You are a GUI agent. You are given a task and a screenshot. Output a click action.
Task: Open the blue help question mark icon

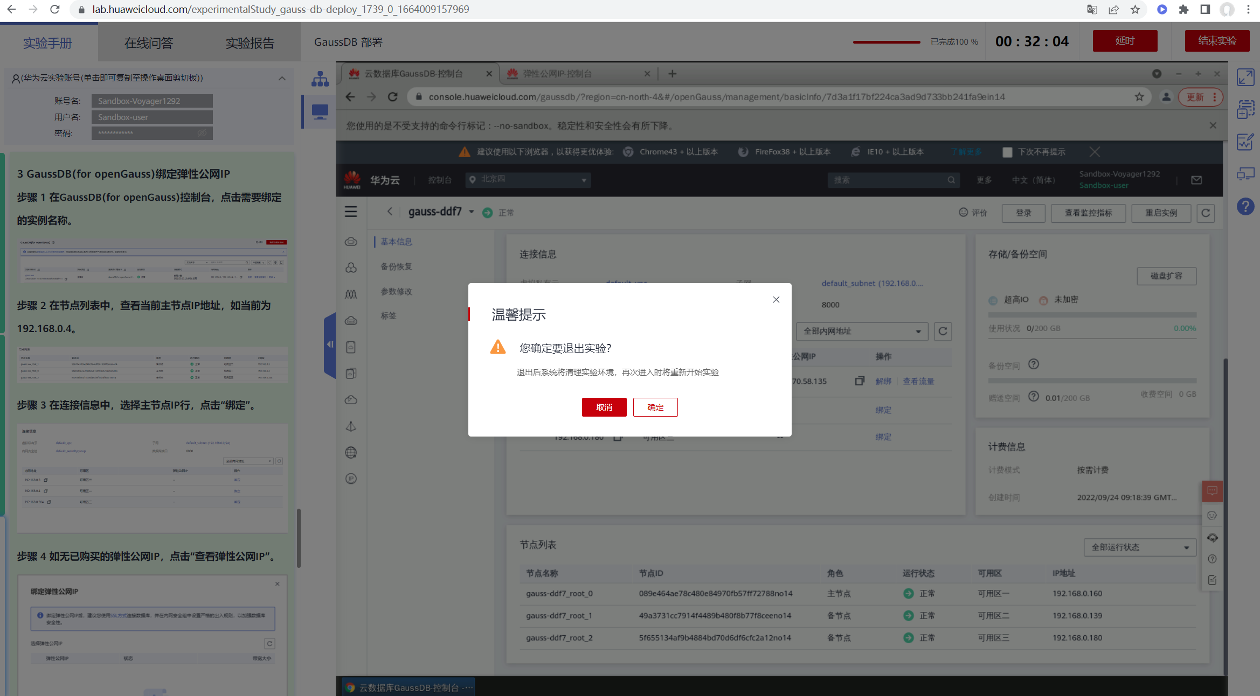tap(1245, 206)
